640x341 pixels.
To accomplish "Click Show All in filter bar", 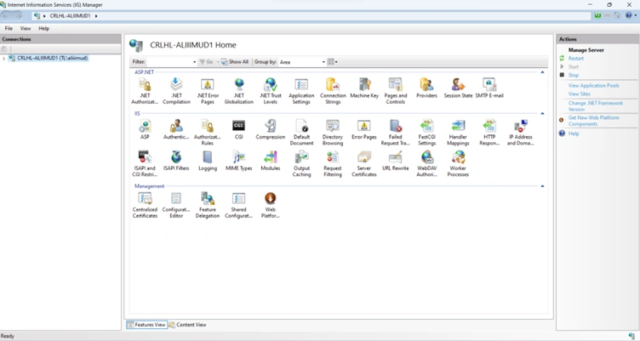I will 235,62.
